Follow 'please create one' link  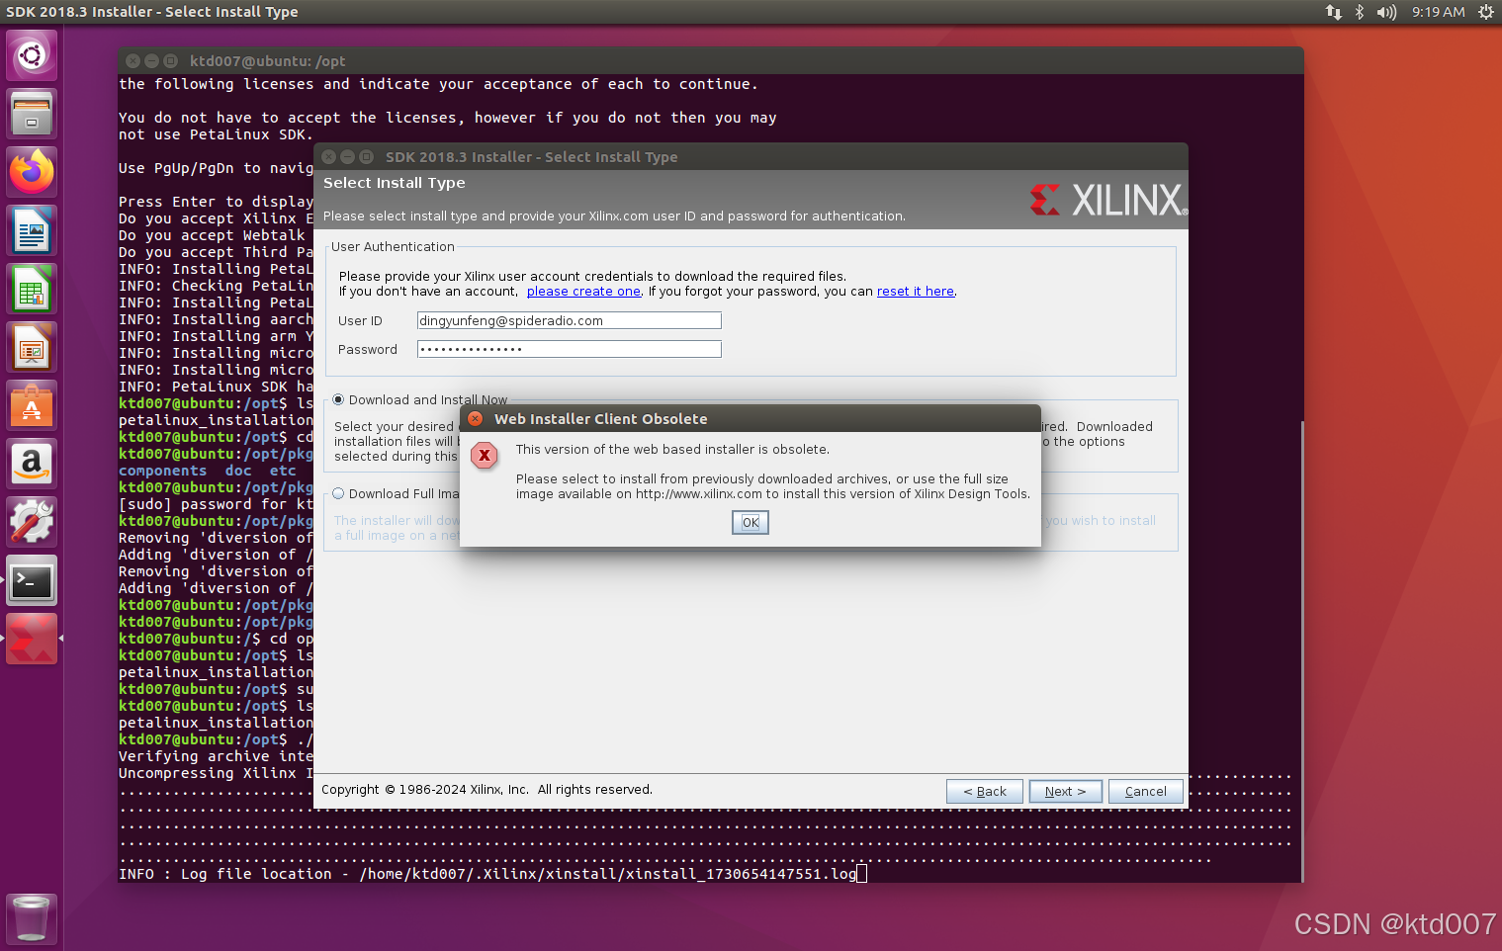[583, 292]
